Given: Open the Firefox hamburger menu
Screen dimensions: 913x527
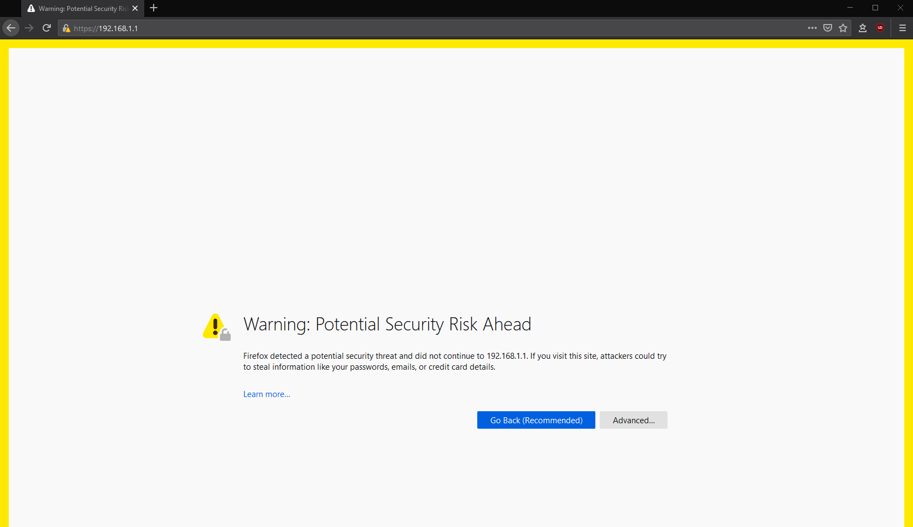Looking at the screenshot, I should pos(903,28).
